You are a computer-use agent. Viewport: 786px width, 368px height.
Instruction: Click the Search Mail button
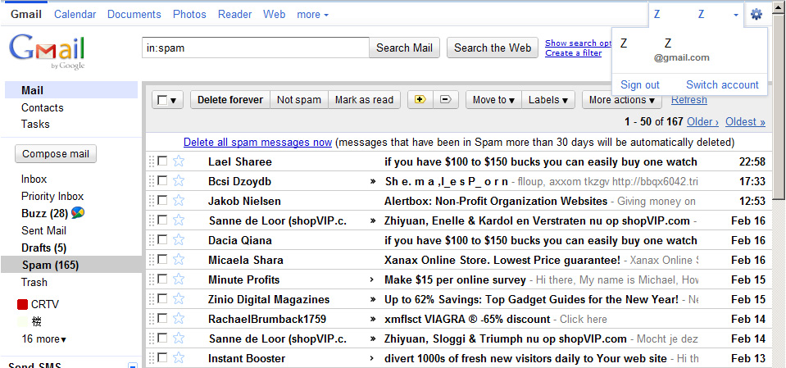[x=405, y=48]
